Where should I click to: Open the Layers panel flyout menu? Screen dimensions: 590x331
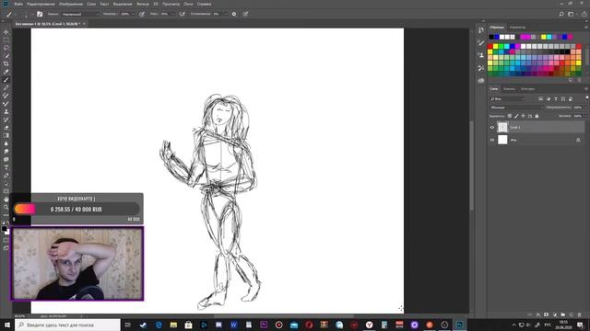point(586,89)
